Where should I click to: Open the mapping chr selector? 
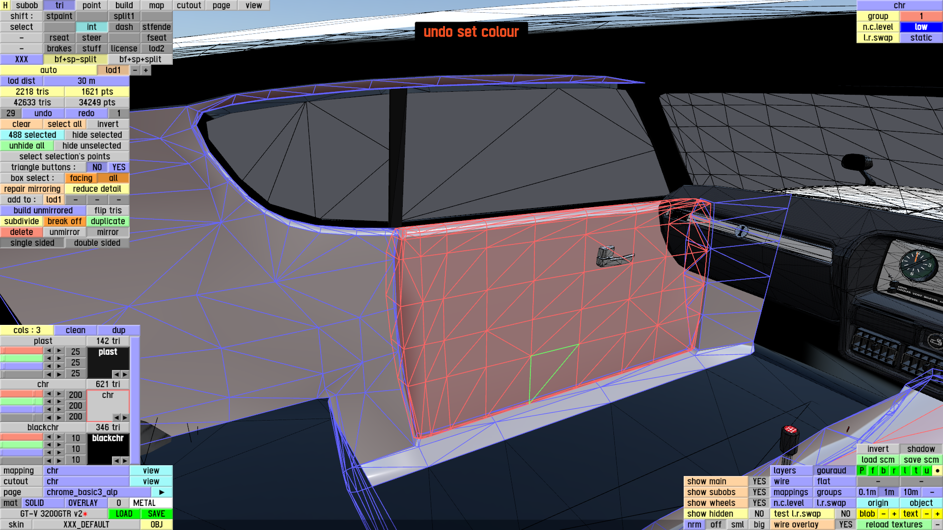pos(86,471)
